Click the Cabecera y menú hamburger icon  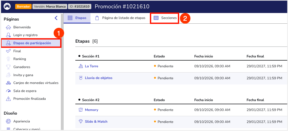[8, 129]
